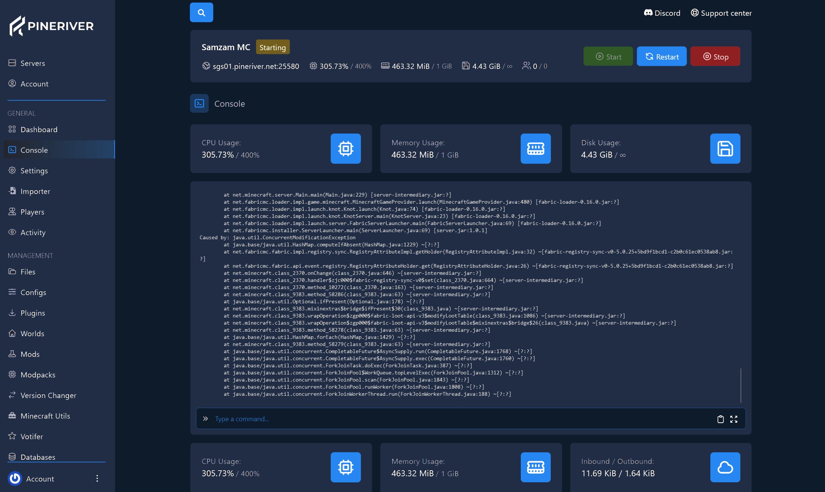Click the player count 0 / 0
Screen dimensions: 825x492
pyautogui.click(x=540, y=66)
